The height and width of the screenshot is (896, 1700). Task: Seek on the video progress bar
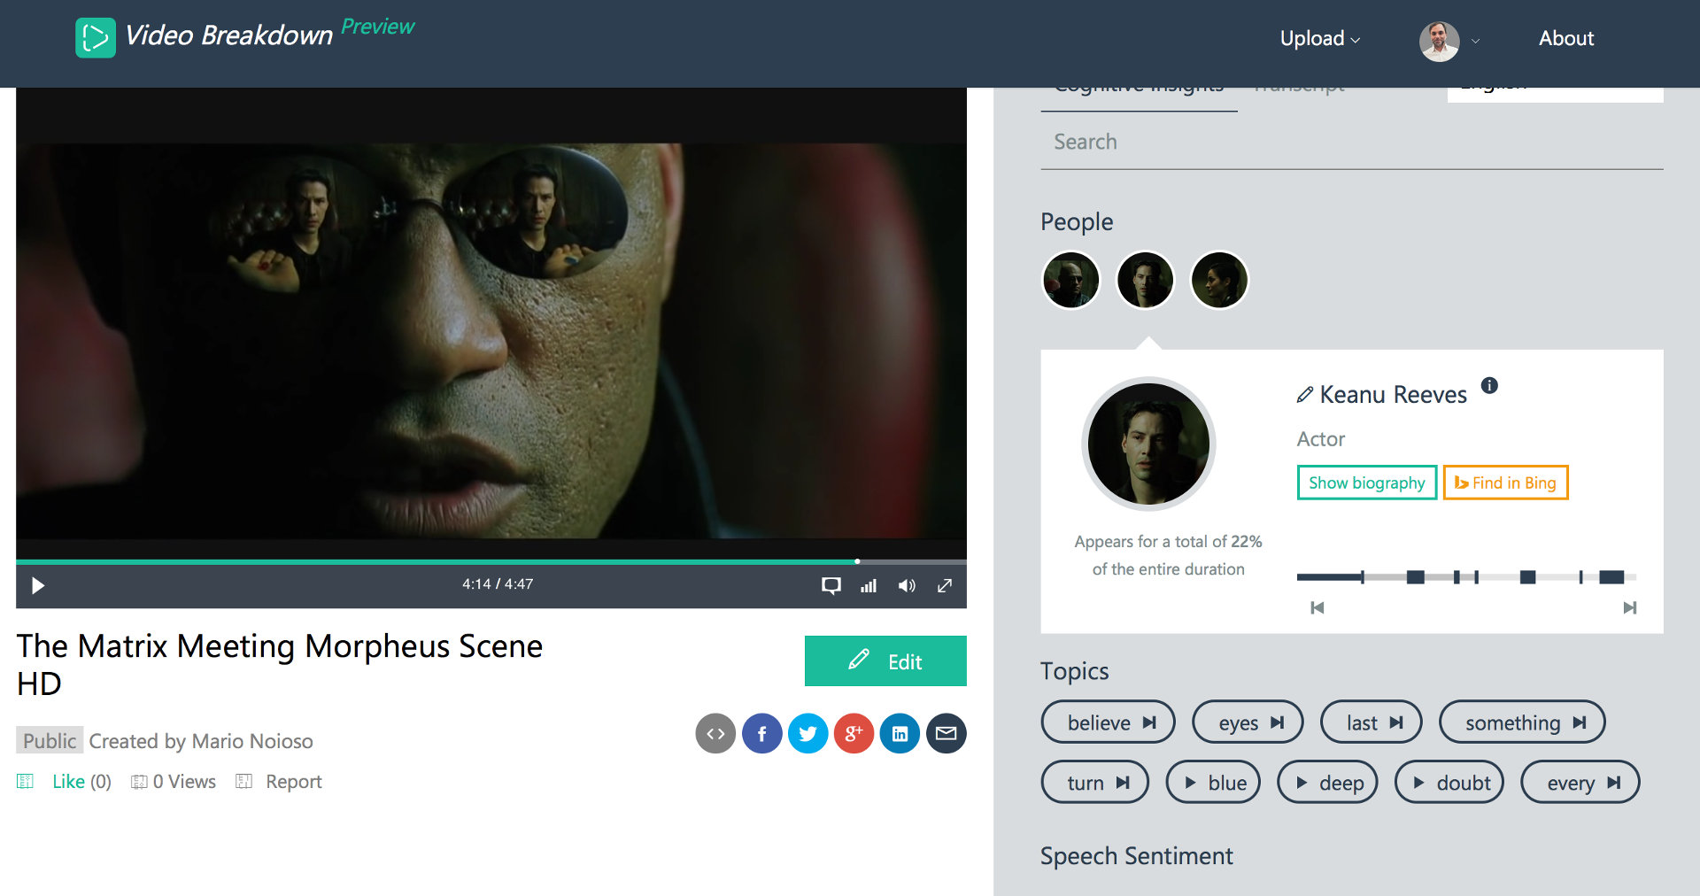pyautogui.click(x=491, y=561)
